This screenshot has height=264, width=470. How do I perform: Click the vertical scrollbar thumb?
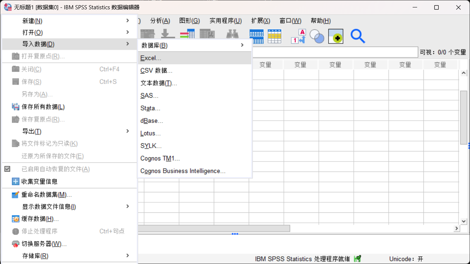click(x=464, y=117)
